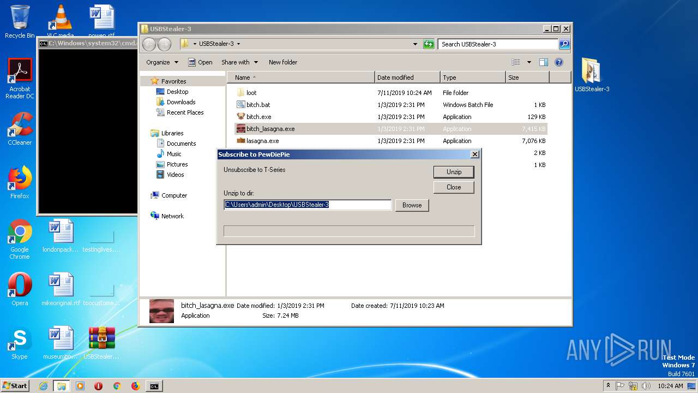Screen dimensions: 698x393
Task: Click Windows Explorer taskbar button
Action: pos(62,386)
